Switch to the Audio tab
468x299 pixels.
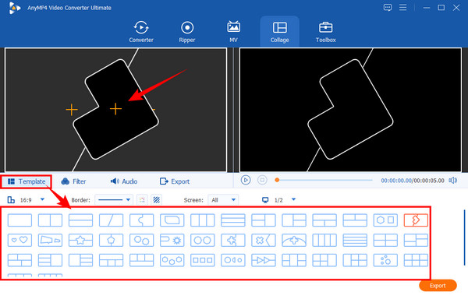124,181
